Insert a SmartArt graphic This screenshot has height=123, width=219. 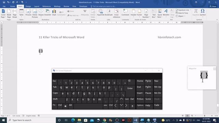(x=48, y=13)
